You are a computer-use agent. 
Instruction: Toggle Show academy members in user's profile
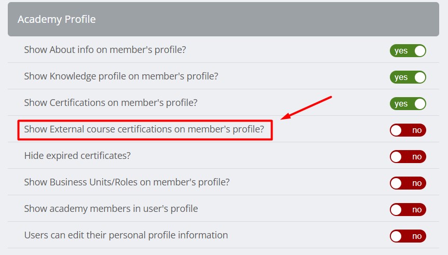[x=408, y=209]
